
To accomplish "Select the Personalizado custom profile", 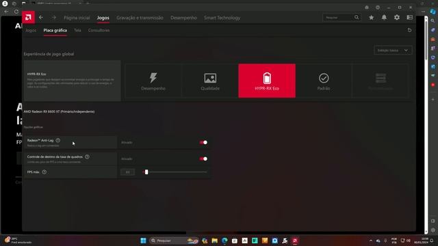I will click(x=381, y=81).
